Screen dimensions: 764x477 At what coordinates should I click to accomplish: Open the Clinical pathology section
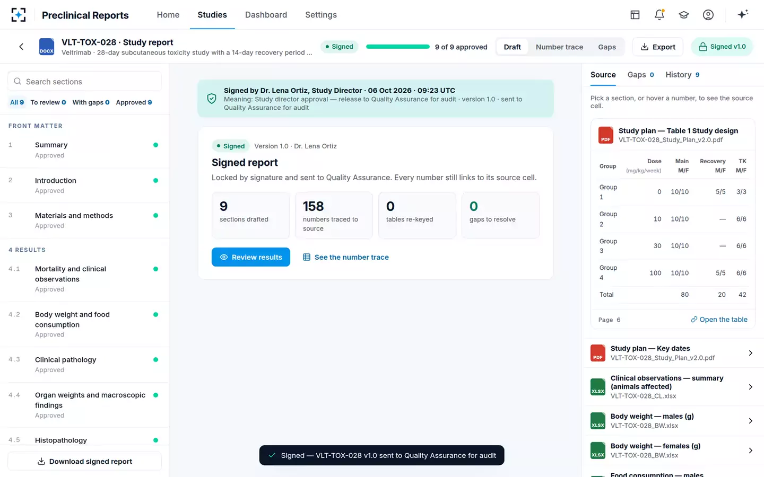pos(84,365)
